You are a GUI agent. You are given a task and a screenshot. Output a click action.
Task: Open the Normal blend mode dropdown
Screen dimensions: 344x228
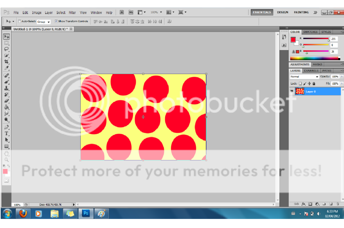pos(304,77)
